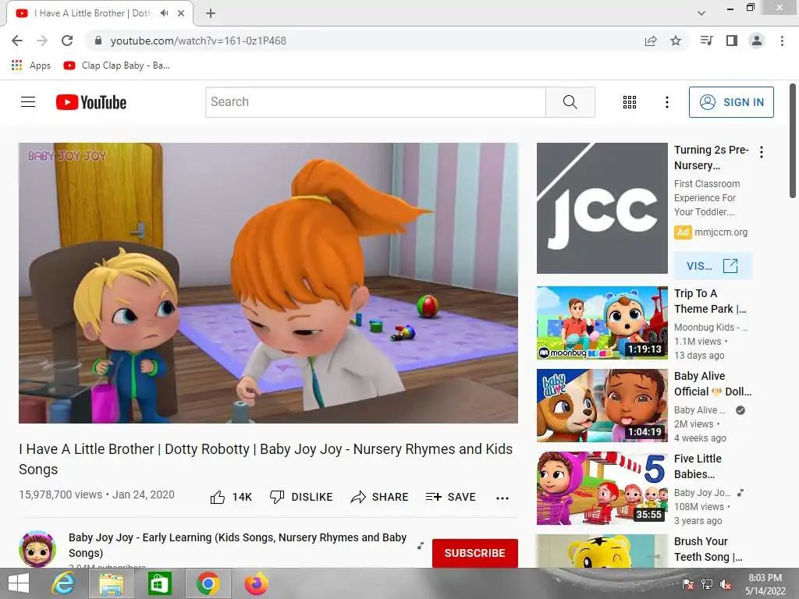Open a new tab
Image resolution: width=799 pixels, height=599 pixels.
coord(211,13)
